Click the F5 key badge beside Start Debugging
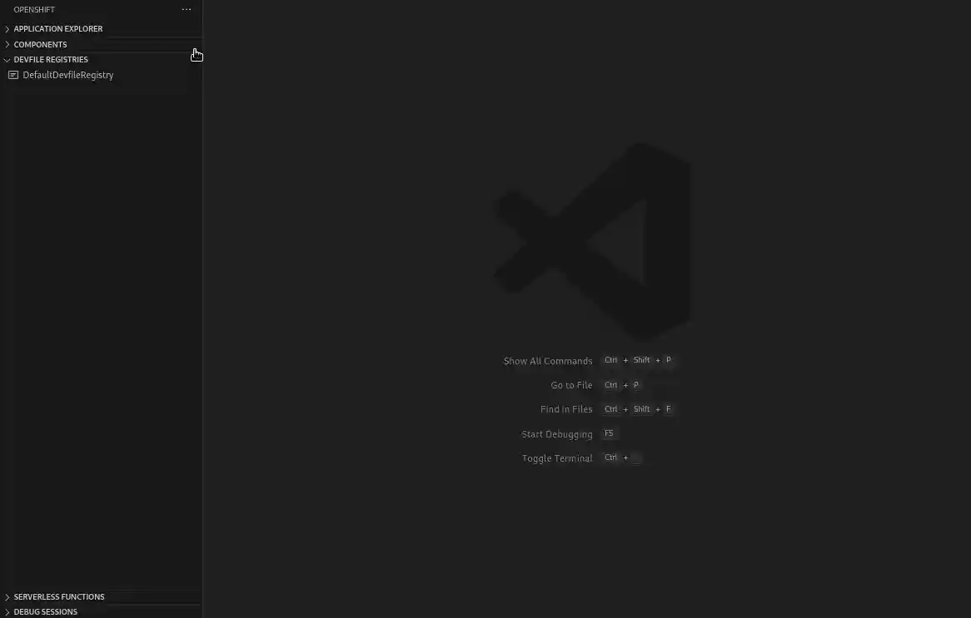The width and height of the screenshot is (971, 618). point(609,433)
